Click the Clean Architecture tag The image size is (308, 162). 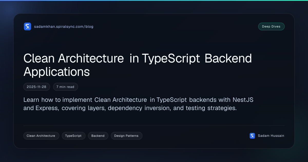41,136
